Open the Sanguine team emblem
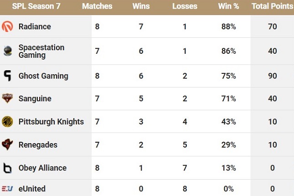This screenshot has height=196, width=294. point(7,98)
